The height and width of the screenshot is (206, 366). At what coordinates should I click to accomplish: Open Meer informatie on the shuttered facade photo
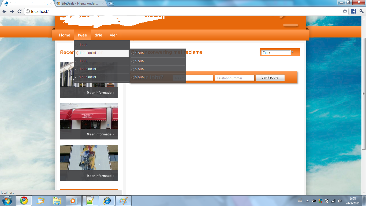(100, 93)
